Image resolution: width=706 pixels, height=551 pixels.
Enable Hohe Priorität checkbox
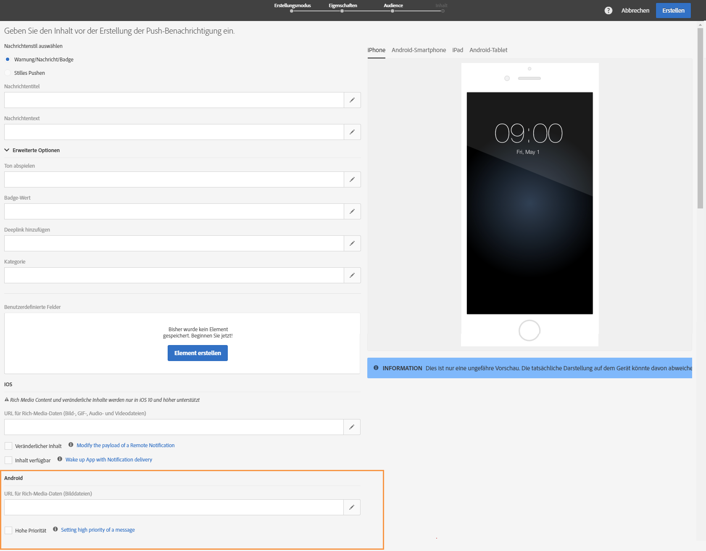point(8,530)
